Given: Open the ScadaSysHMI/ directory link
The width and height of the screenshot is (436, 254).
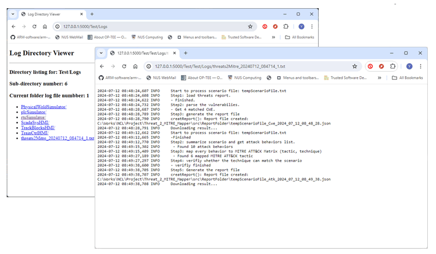Looking at the screenshot, I should coord(35,122).
